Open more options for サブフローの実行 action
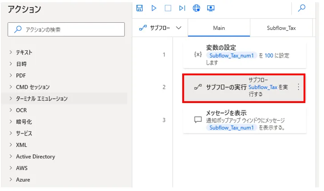The image size is (324, 191). pyautogui.click(x=298, y=87)
